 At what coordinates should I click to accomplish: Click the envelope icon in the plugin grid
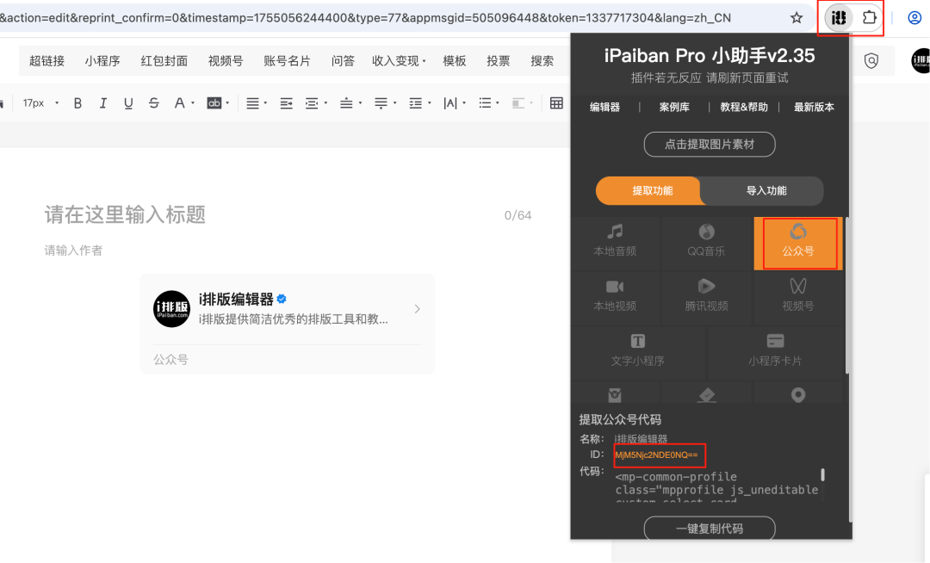(615, 395)
